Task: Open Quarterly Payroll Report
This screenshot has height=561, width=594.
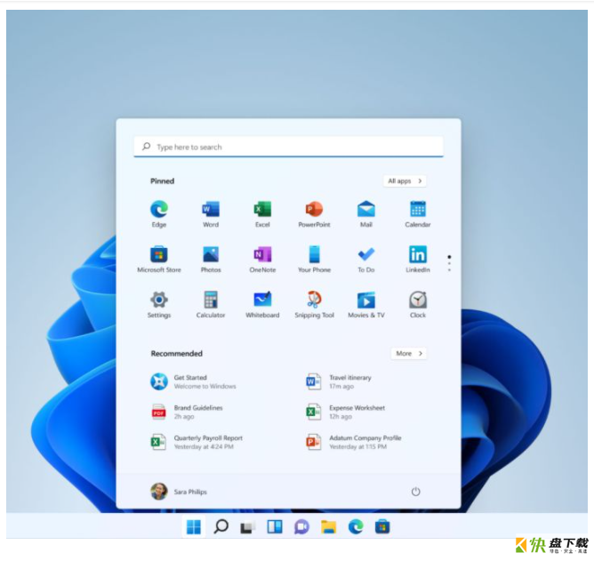Action: point(197,442)
